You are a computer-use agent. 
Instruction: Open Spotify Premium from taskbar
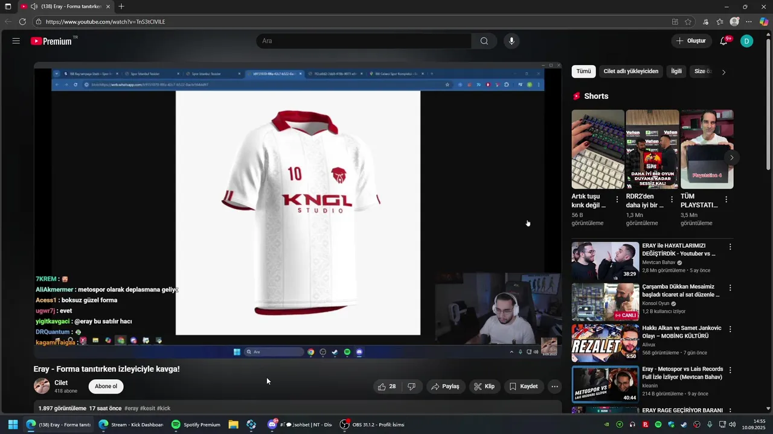point(196,424)
